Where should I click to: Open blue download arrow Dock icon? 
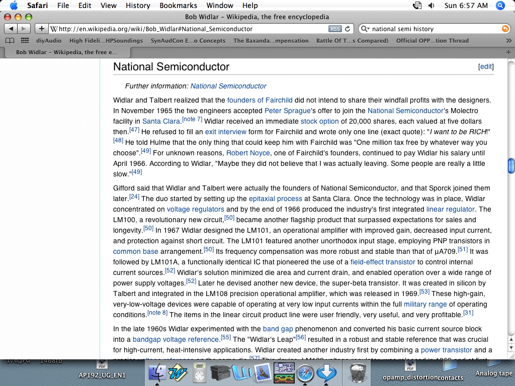[326, 373]
